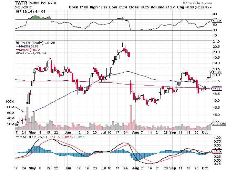Click the red MA(200) legend line
The height and width of the screenshot is (171, 226).
point(17,50)
